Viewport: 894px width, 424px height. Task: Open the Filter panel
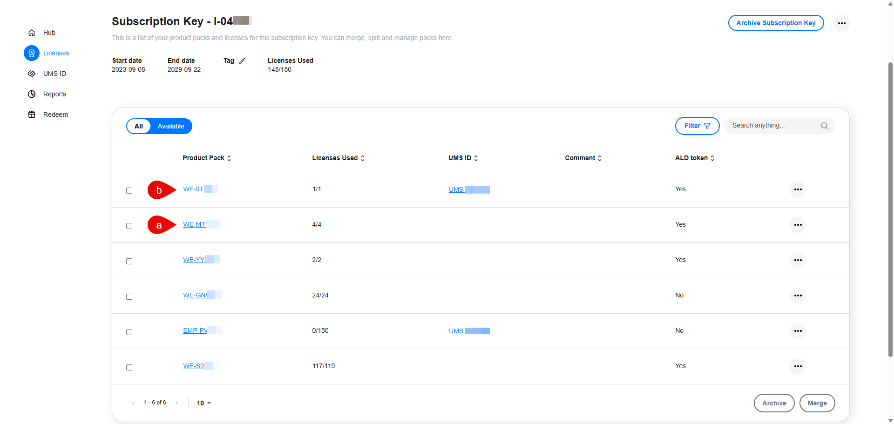tap(697, 126)
